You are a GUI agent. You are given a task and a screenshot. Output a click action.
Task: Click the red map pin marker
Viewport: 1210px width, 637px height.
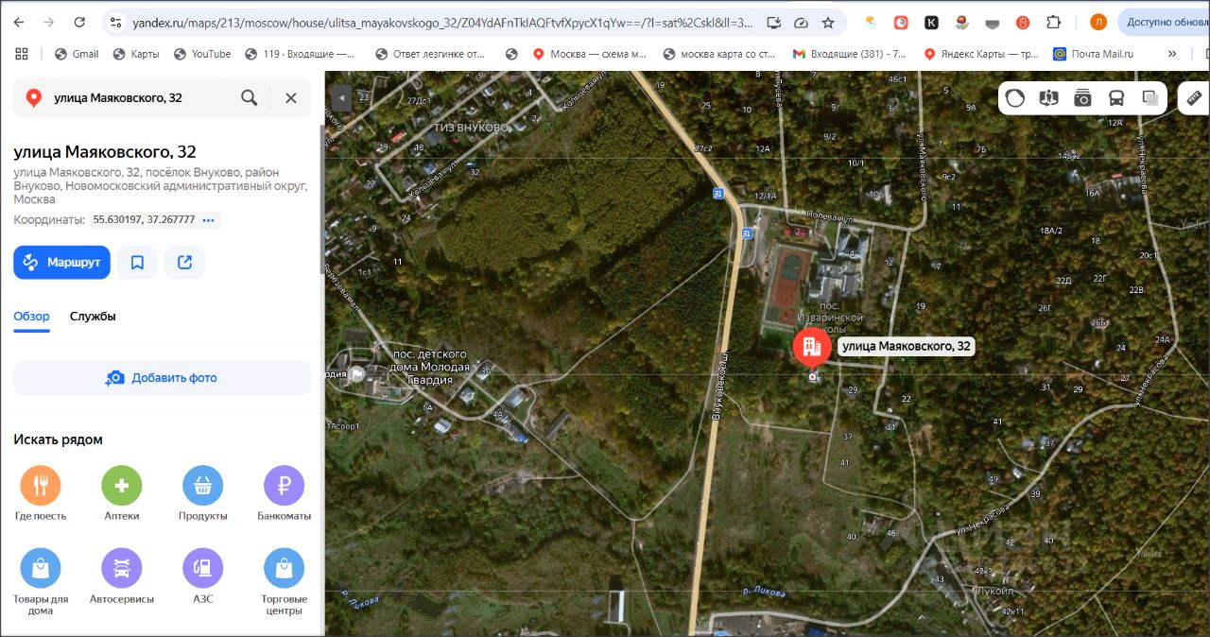pyautogui.click(x=811, y=347)
